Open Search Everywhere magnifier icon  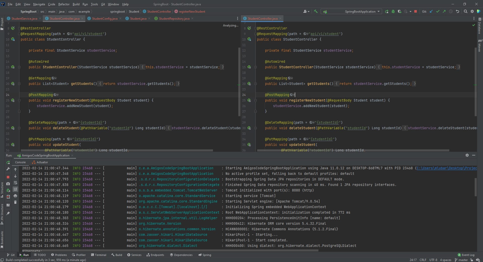466,11
